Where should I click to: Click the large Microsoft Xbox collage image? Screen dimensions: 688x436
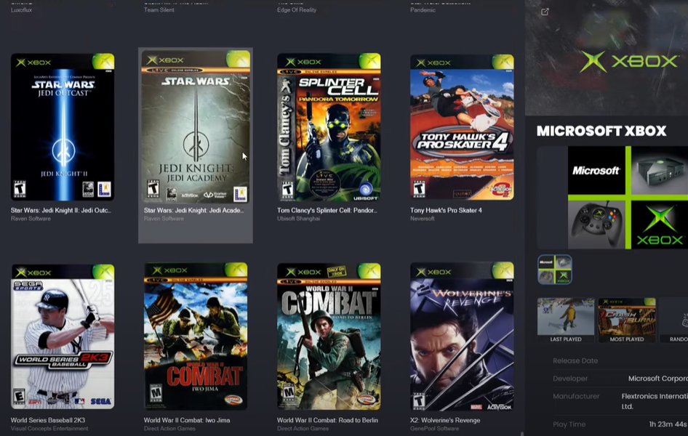tap(612, 198)
